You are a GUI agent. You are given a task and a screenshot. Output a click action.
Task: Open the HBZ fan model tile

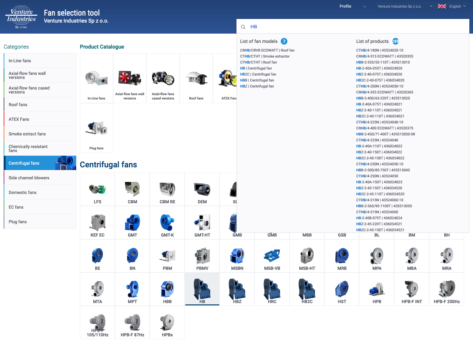(237, 289)
